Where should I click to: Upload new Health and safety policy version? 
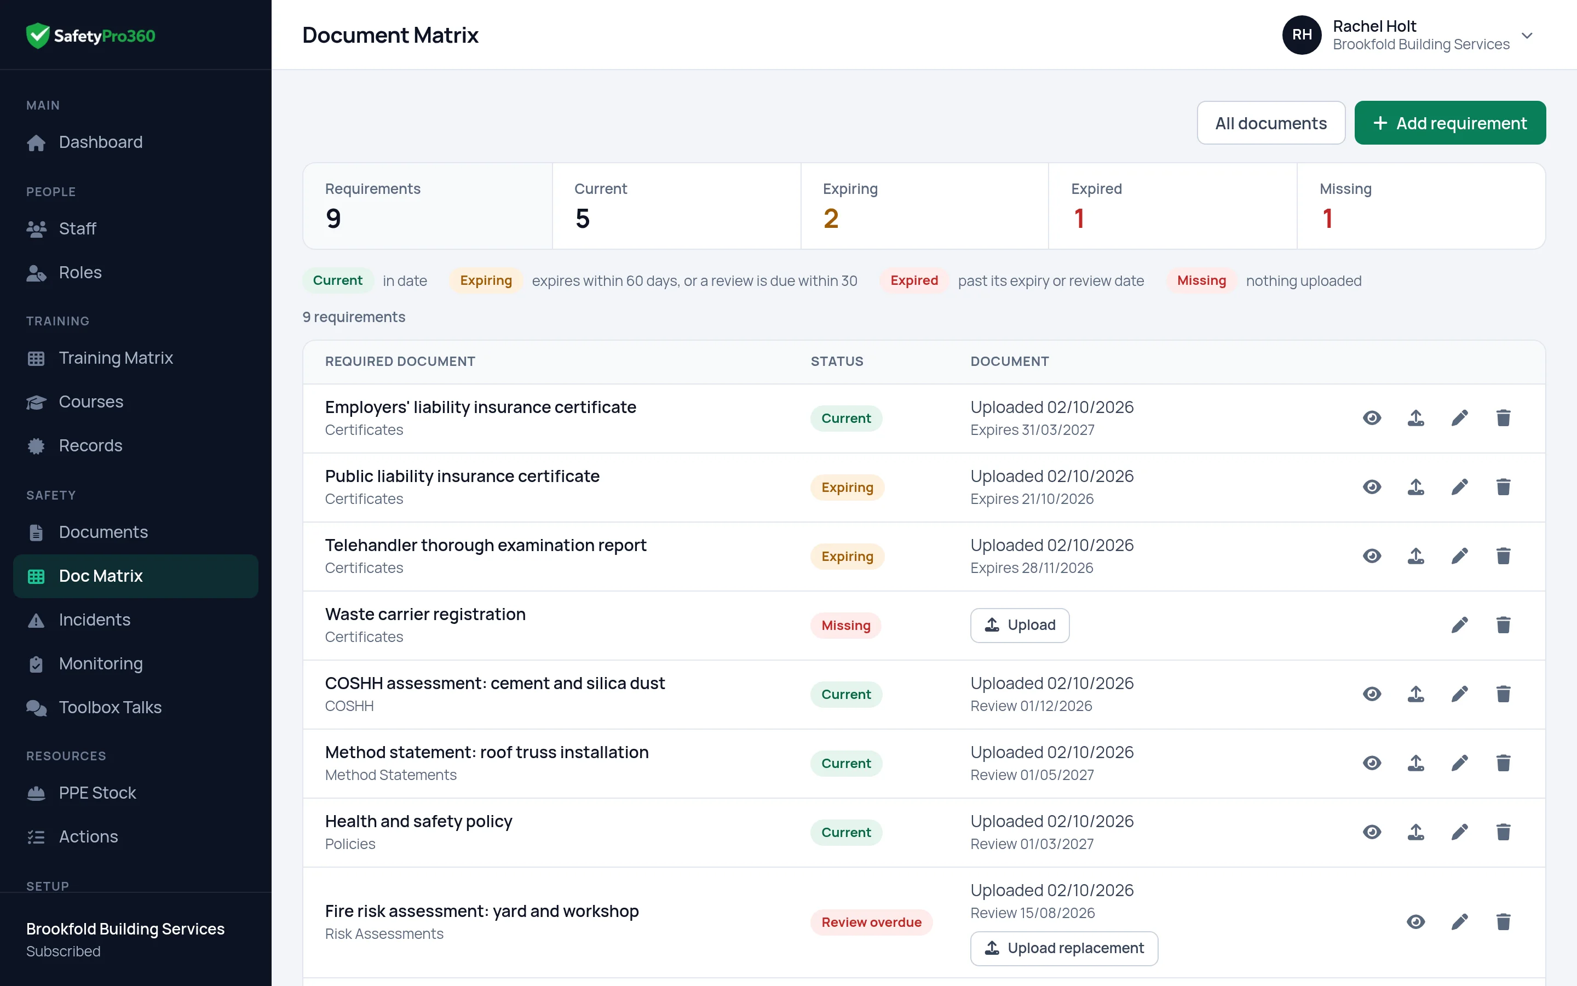(1415, 832)
